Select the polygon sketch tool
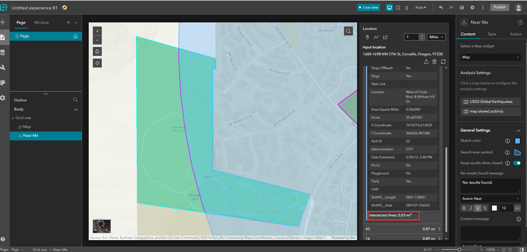The width and height of the screenshot is (527, 252). [385, 37]
